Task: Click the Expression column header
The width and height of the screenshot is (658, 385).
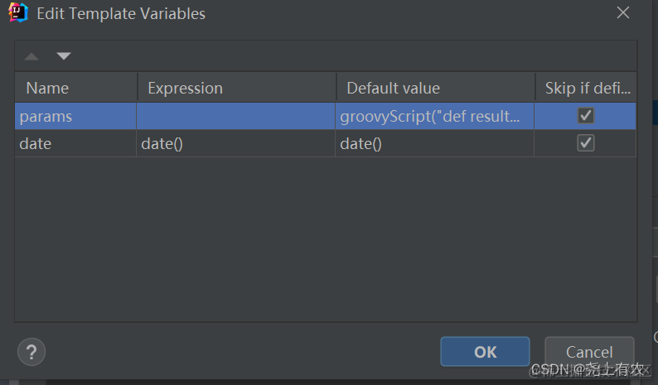Action: point(236,88)
